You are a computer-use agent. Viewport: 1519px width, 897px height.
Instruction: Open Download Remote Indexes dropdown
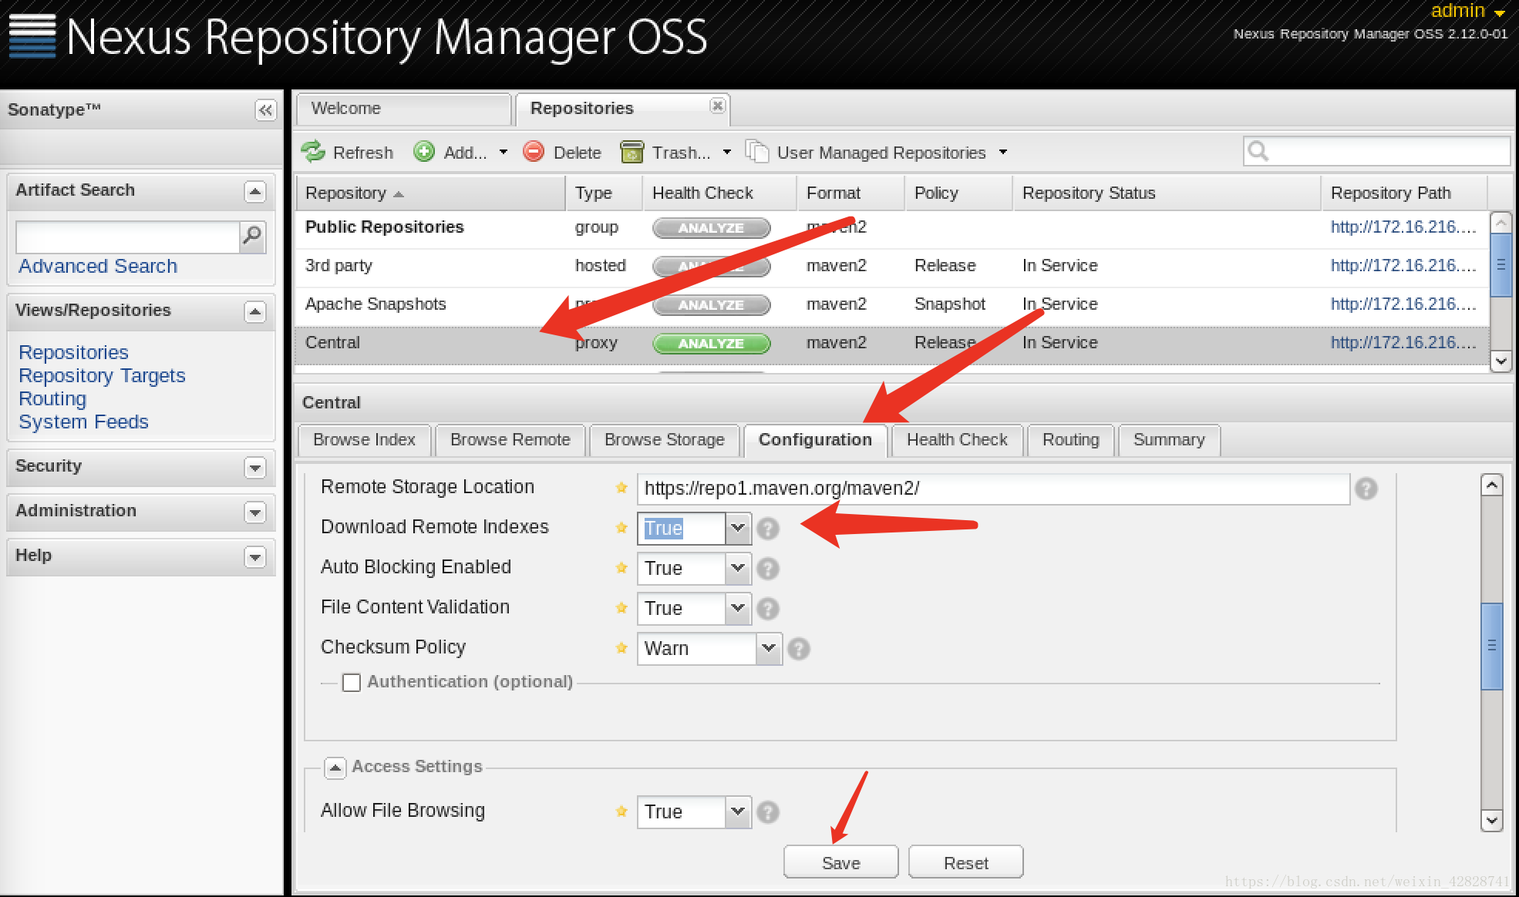tap(738, 529)
